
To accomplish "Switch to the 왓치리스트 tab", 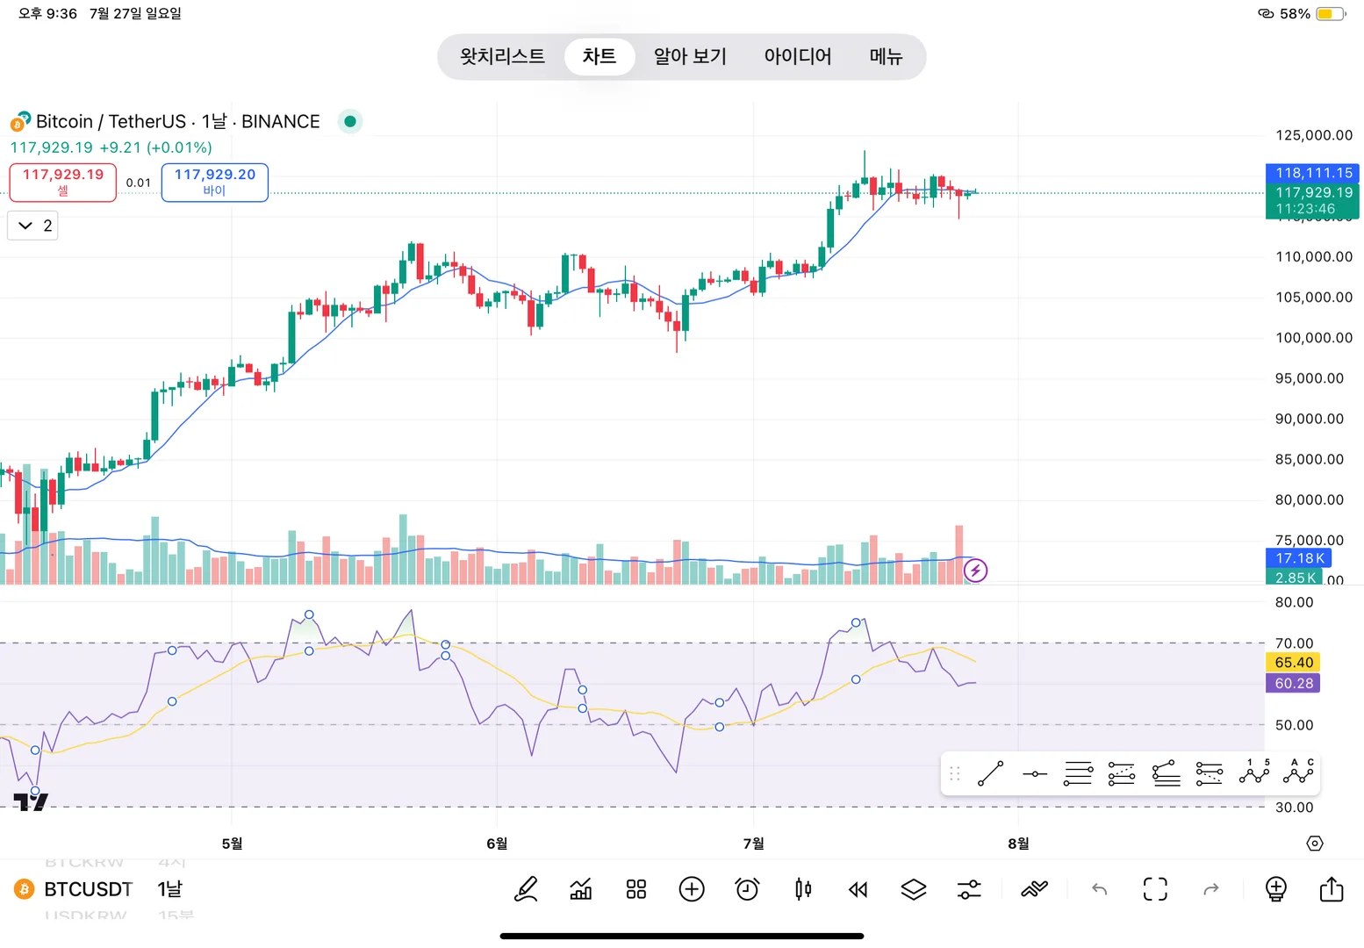I will pyautogui.click(x=502, y=56).
